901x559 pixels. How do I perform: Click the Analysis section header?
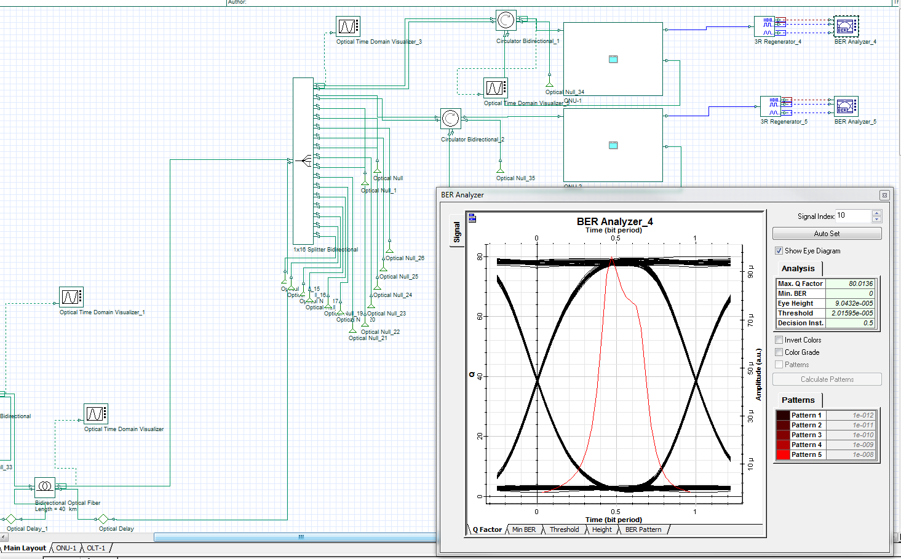[798, 269]
